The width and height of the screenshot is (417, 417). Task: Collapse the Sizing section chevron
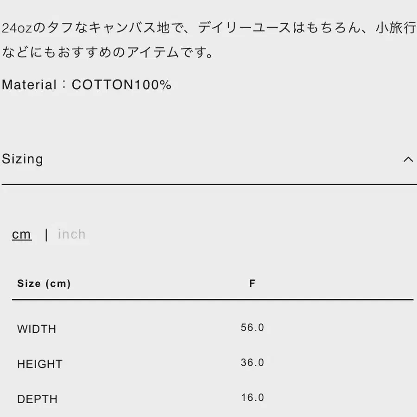click(408, 160)
